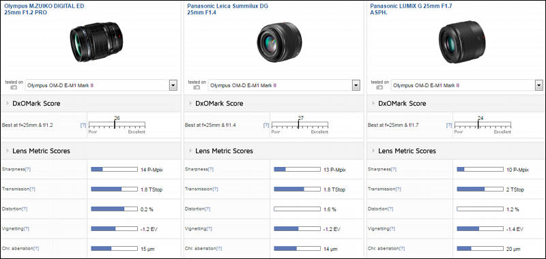The width and height of the screenshot is (546, 259).
Task: Click Distortion [?] help for Olympus F1.2 lens
Action: tap(25, 209)
